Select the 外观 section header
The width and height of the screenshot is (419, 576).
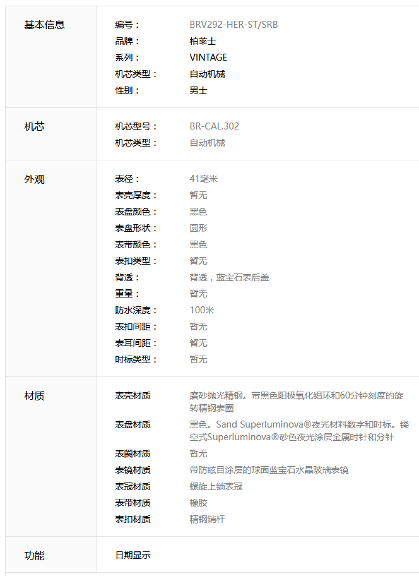[34, 179]
